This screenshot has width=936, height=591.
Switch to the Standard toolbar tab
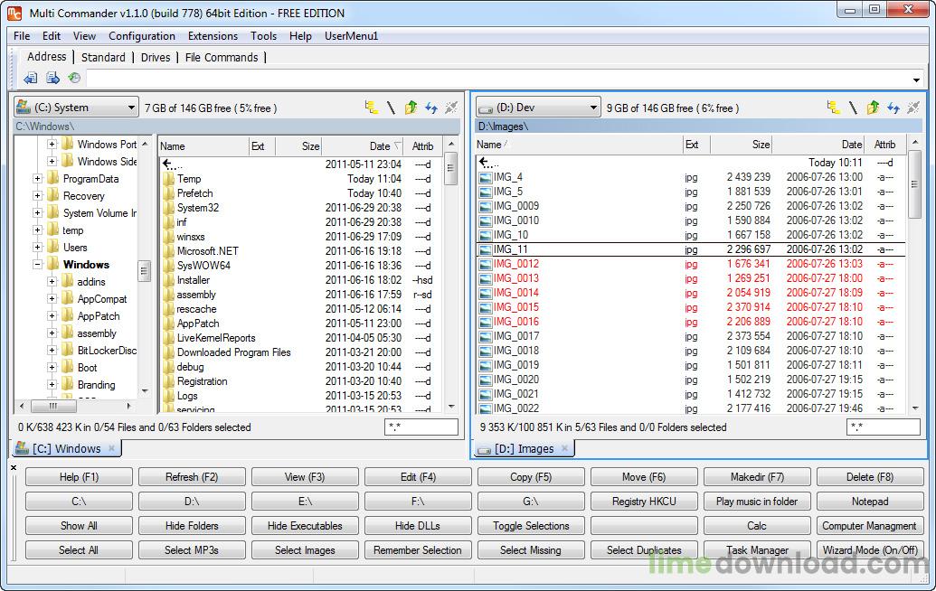click(x=103, y=57)
